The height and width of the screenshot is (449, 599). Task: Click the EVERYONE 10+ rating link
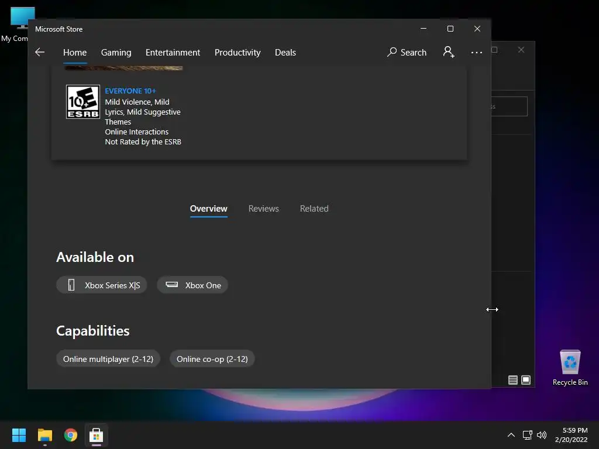pyautogui.click(x=130, y=91)
